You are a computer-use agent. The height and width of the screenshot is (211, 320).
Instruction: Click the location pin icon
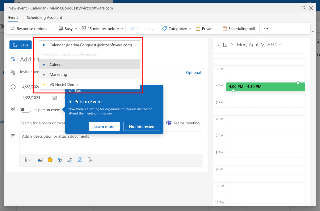(x=13, y=109)
